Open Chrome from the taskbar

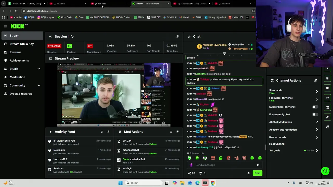point(213,183)
